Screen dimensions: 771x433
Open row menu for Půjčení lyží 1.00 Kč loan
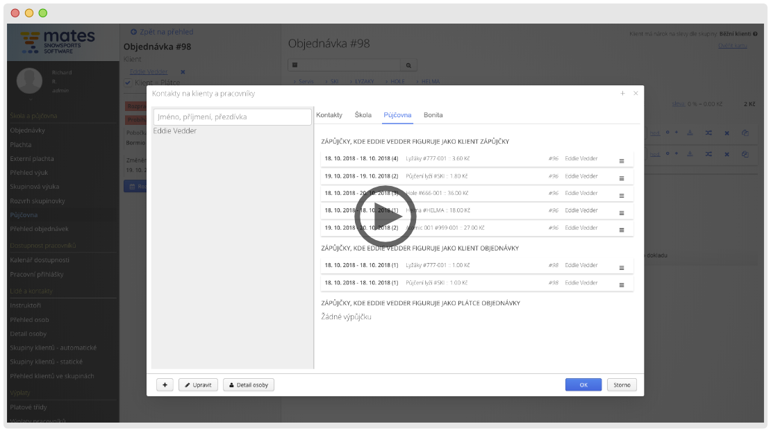622,285
